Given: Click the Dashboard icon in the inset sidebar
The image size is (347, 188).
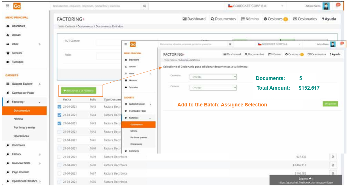Looking at the screenshot, I should click(126, 60).
